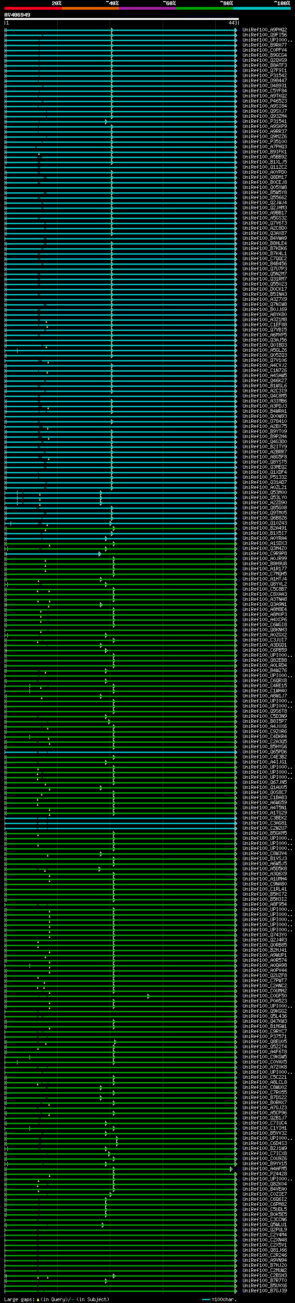Select the UniRef100_C0PFV4 label
295x1303 pixels.
[x=265, y=50]
